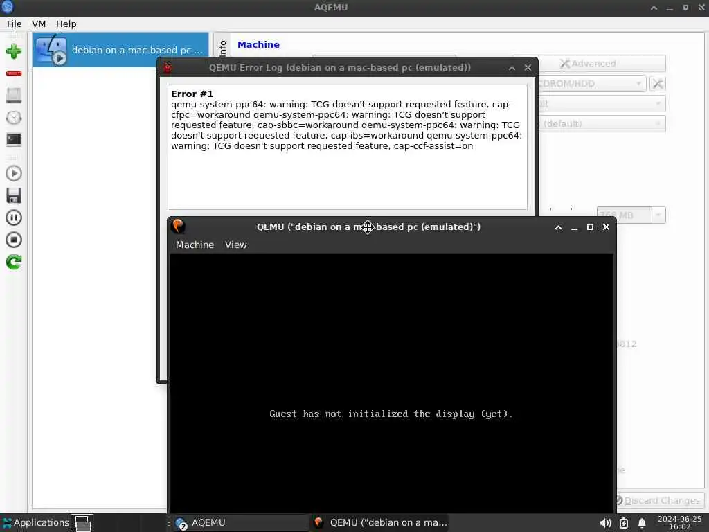The width and height of the screenshot is (709, 532).
Task: Switch to AQEMU taskbar entry
Action: (240, 522)
